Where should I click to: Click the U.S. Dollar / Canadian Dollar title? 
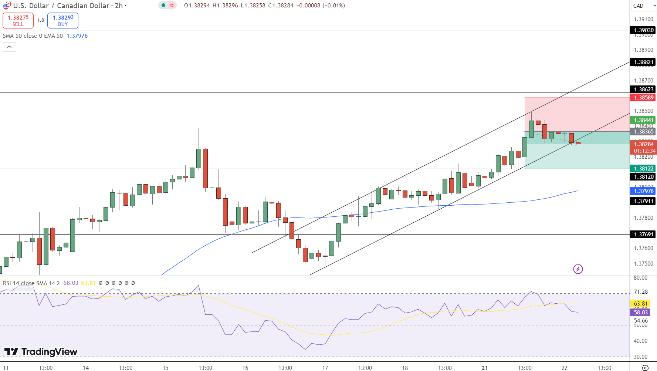click(61, 6)
